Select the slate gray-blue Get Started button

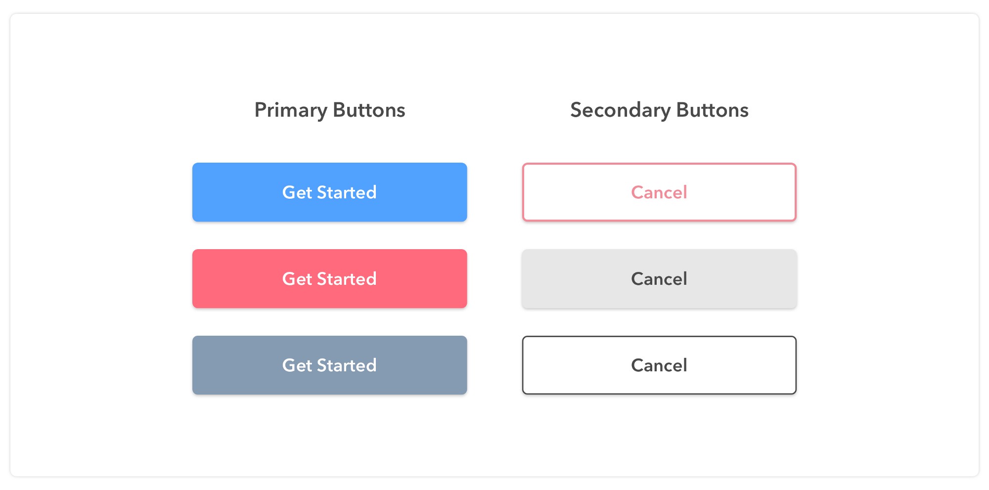pos(329,365)
